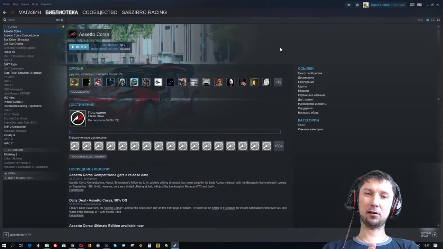
Task: Select grid view layout icon
Action: pyautogui.click(x=438, y=20)
